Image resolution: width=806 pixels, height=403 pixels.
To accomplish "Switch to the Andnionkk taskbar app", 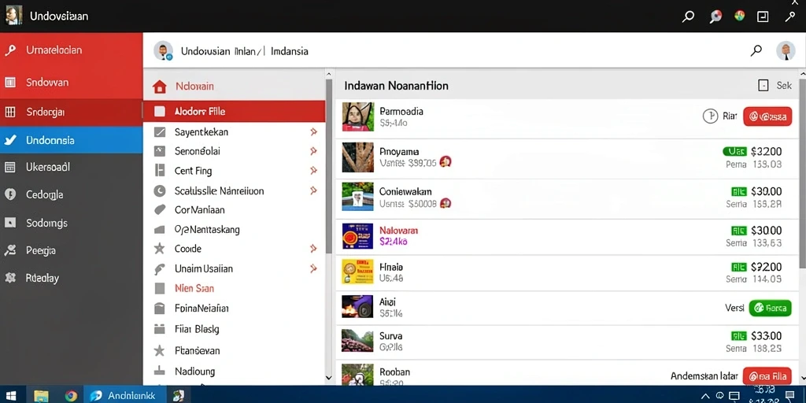I will [x=124, y=395].
